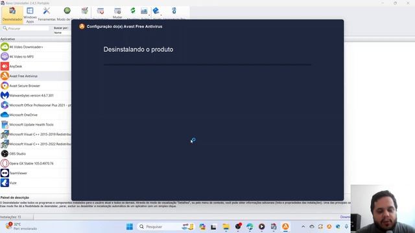Select Avast Free Antivirus list row
Screen dimensions: 415x233
(36, 76)
